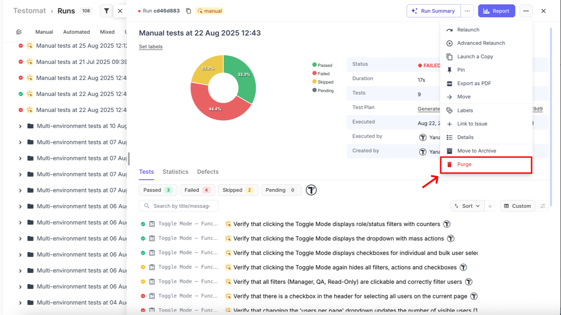The image size is (561, 315).
Task: Click the Report button
Action: click(x=496, y=11)
